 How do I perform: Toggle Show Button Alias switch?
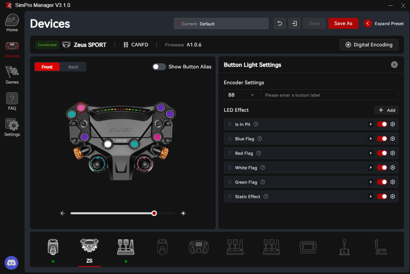(x=159, y=67)
